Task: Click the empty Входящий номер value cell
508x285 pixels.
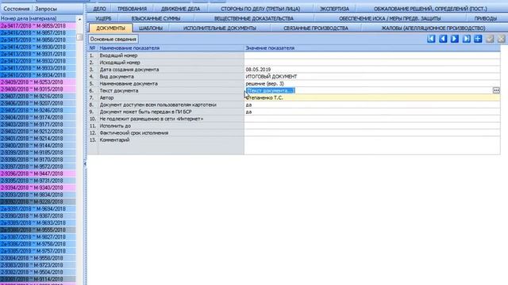Action: (x=372, y=55)
